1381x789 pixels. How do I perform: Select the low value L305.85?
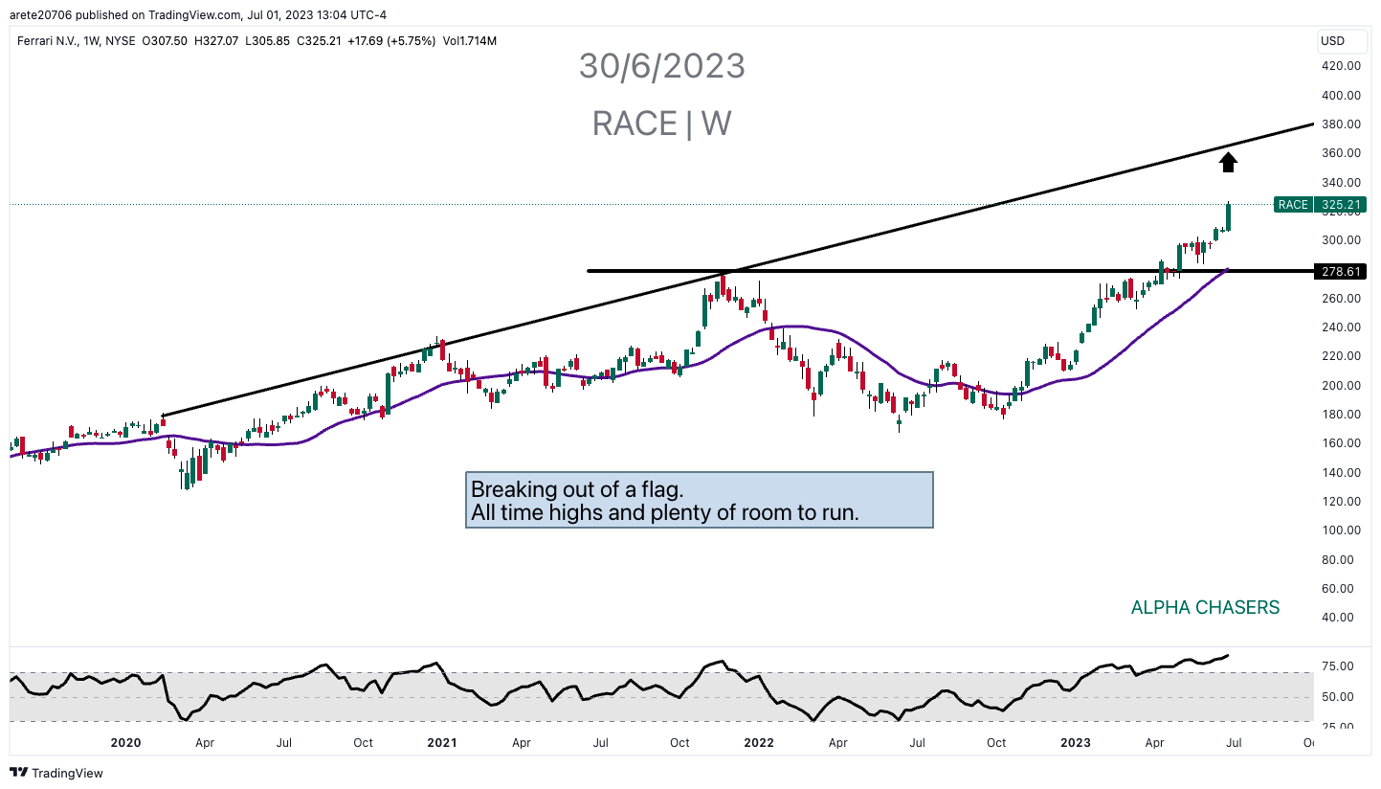269,41
